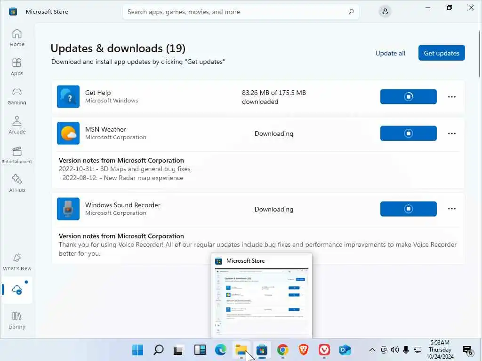Open File Explorer from the taskbar

tap(241, 350)
